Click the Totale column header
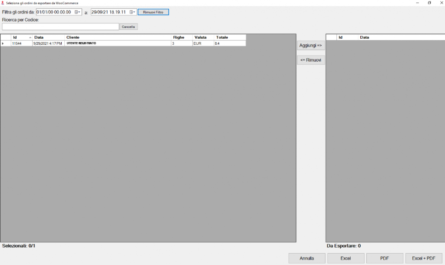Screen dimensions: 445x265 (x=229, y=37)
